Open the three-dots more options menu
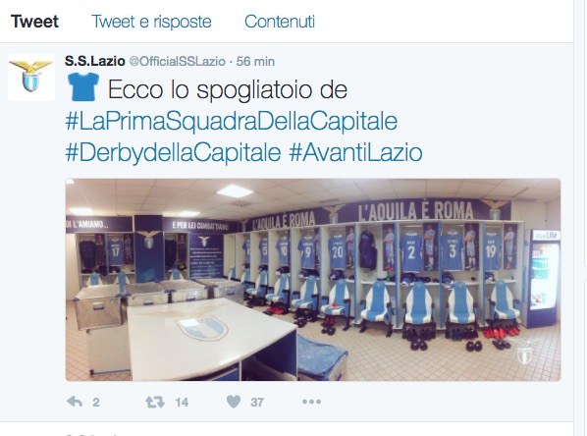 (311, 402)
